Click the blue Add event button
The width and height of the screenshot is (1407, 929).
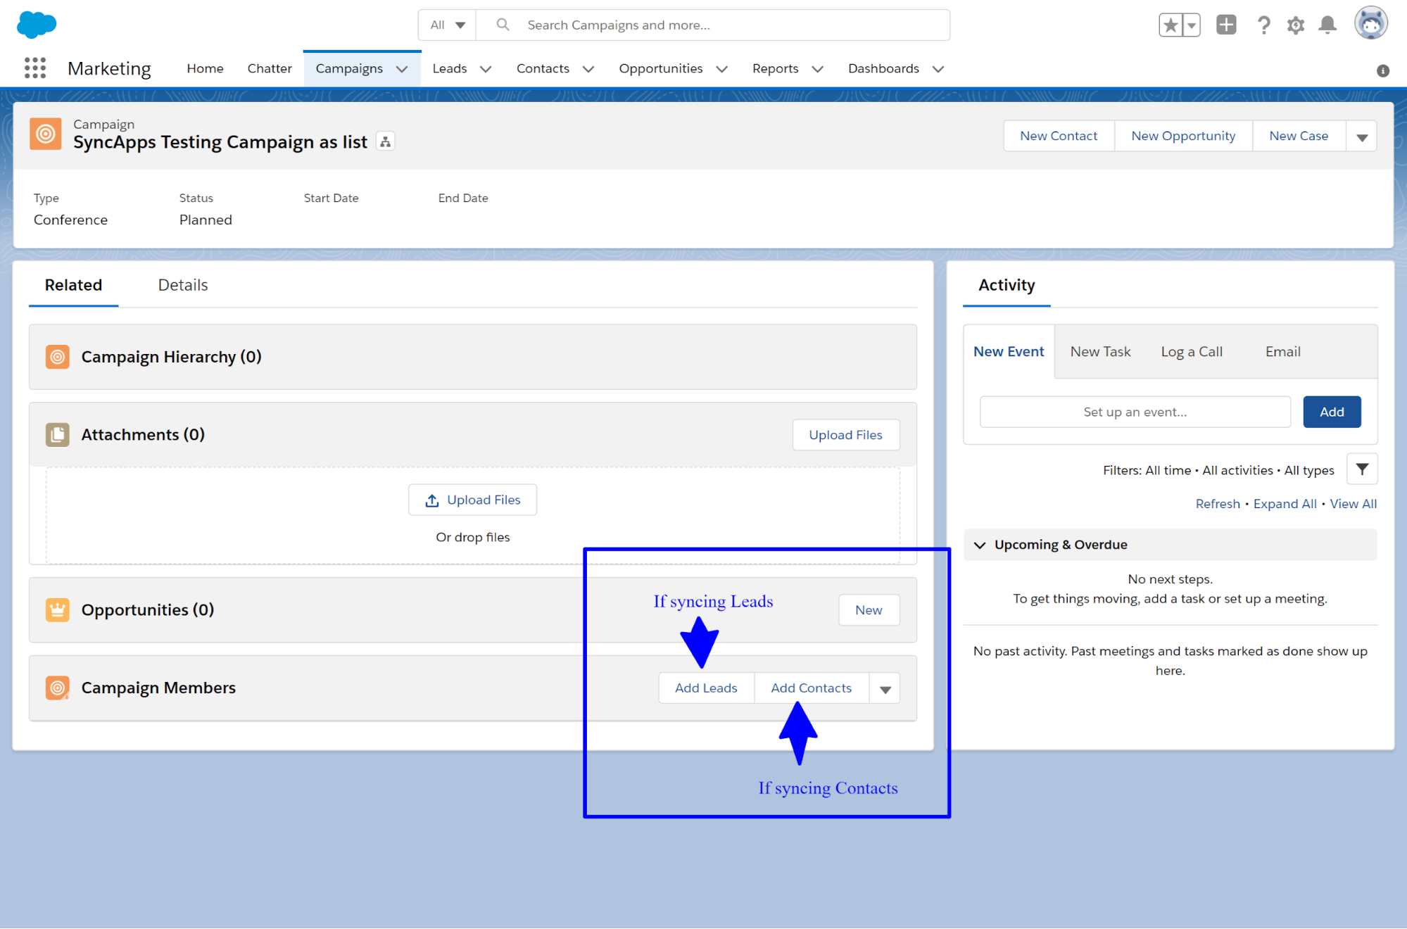1332,412
